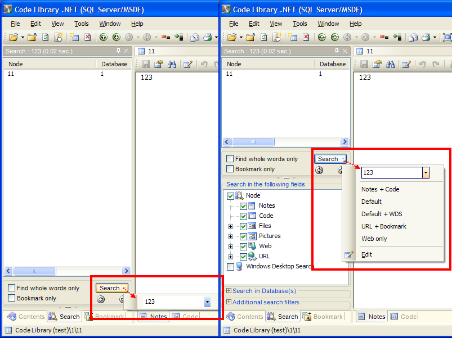Click the pencil edit icon in left window editor toolbar
This screenshot has height=338, width=452.
point(187,64)
